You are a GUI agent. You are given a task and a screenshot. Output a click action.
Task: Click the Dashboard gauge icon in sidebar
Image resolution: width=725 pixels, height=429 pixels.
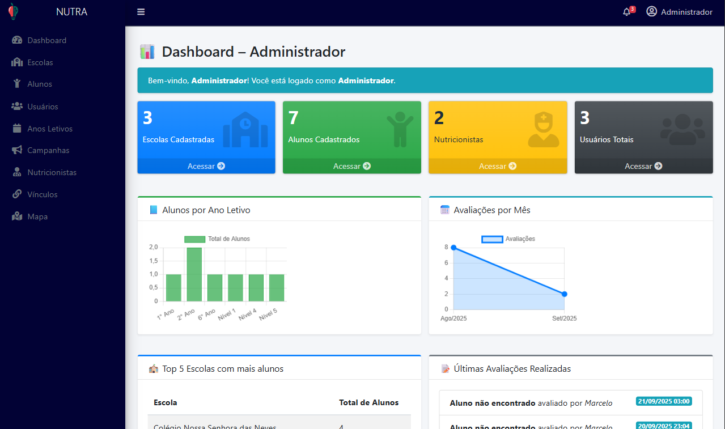pos(17,40)
